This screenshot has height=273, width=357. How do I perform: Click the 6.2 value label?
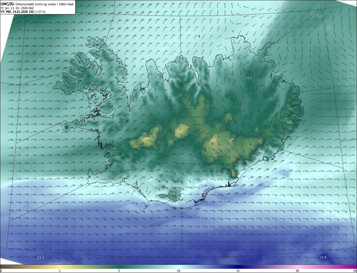(x=320, y=16)
